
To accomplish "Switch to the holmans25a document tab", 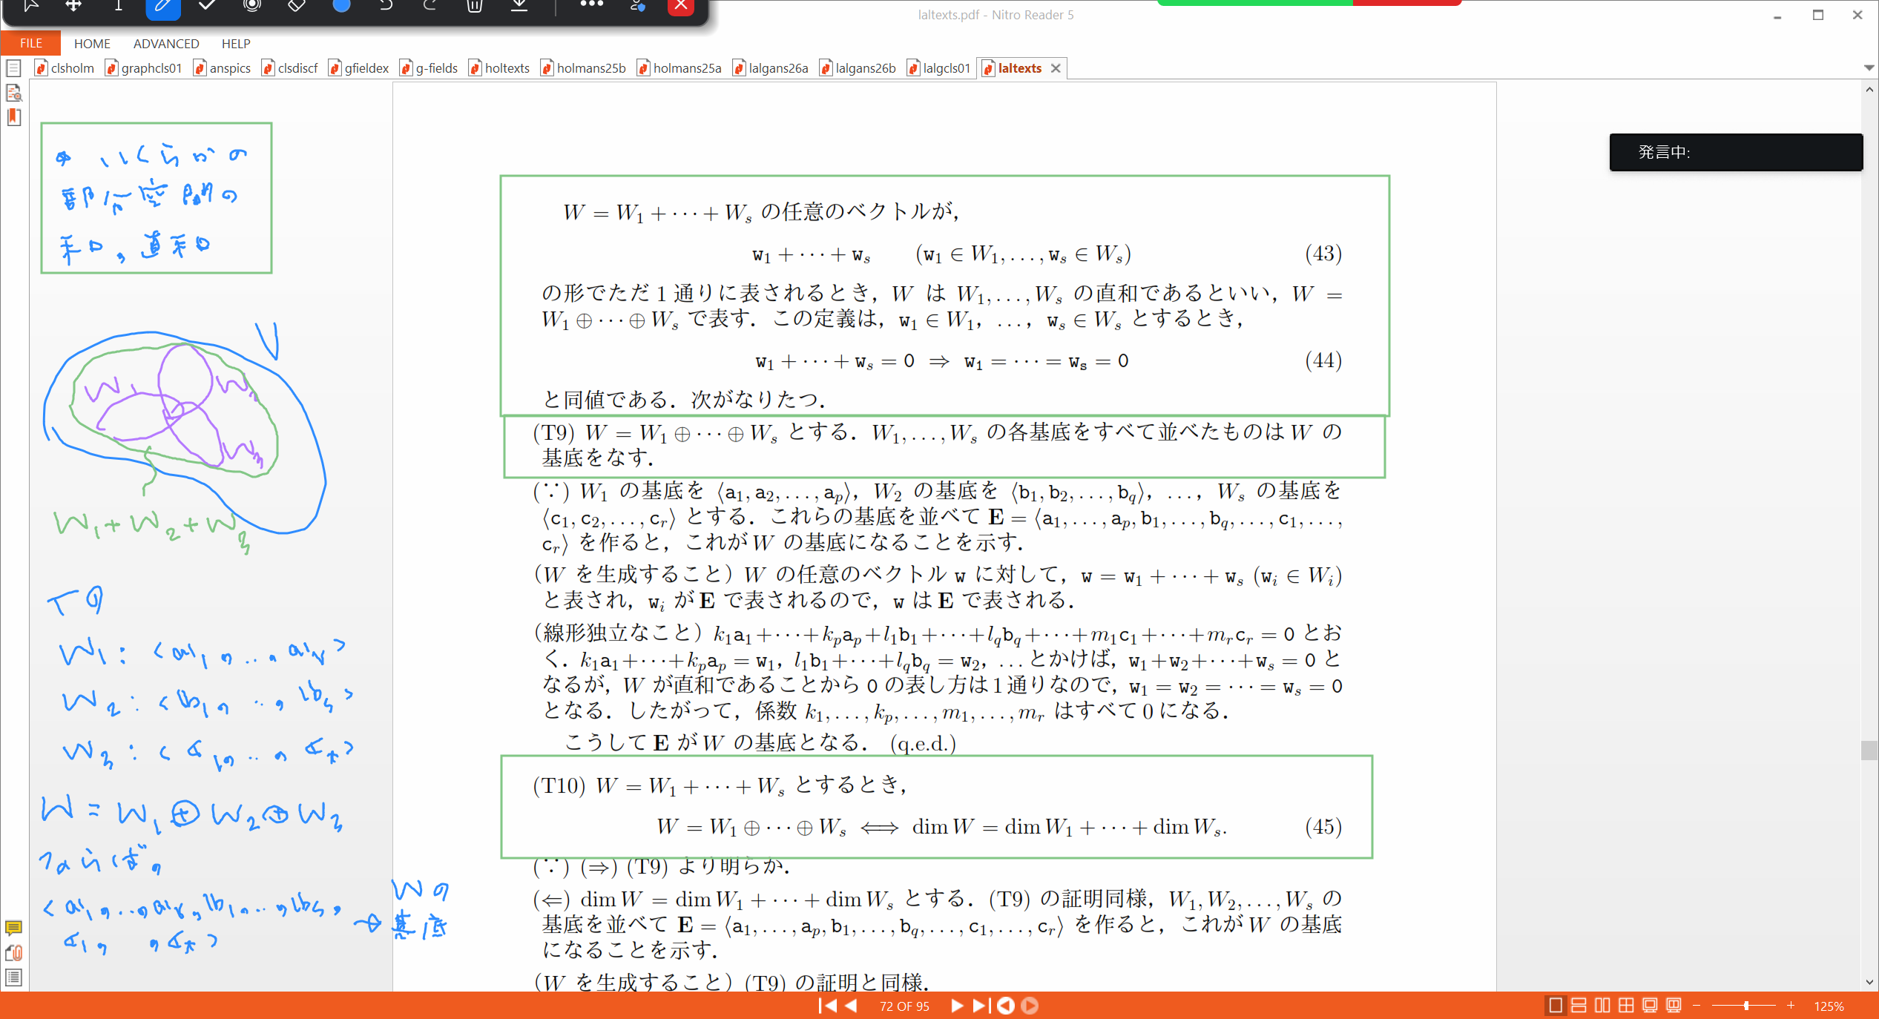I will point(679,68).
